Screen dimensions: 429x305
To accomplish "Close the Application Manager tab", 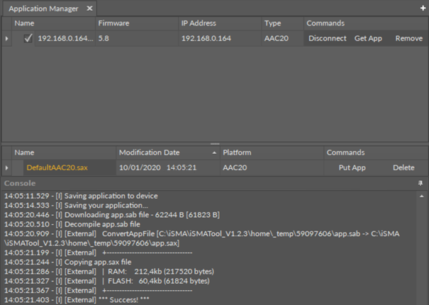I will point(89,9).
